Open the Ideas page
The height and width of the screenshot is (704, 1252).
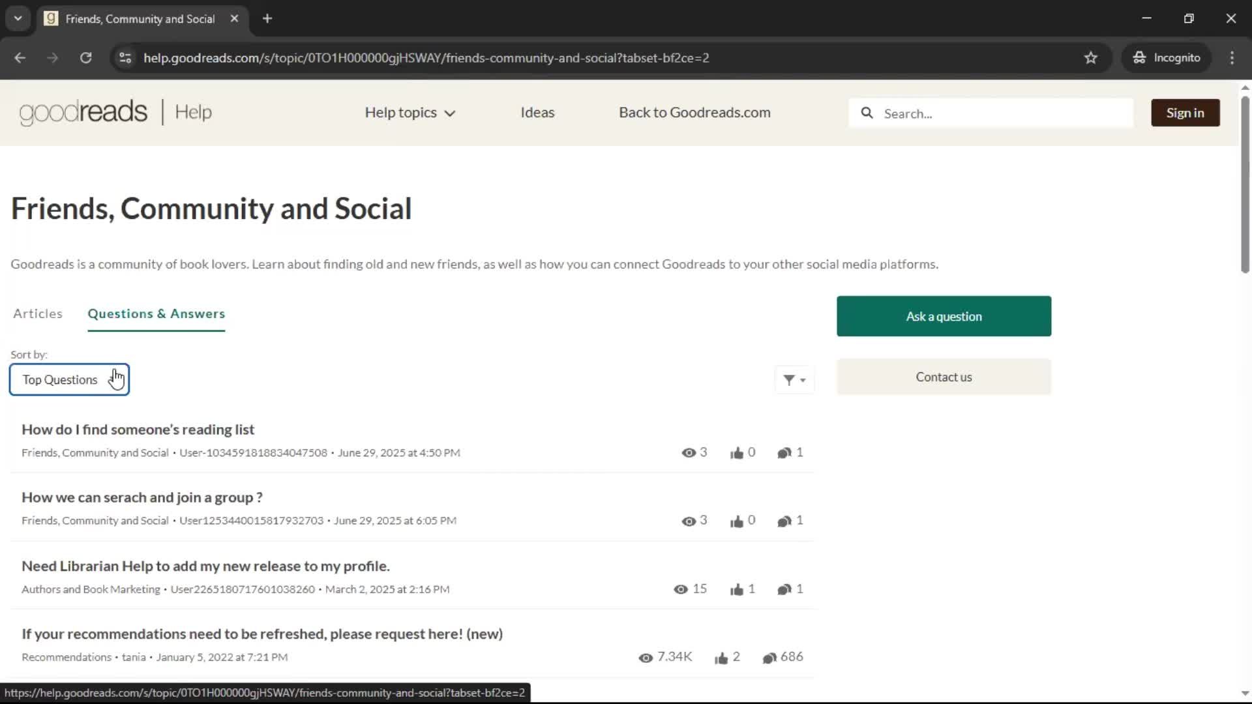[x=537, y=113]
